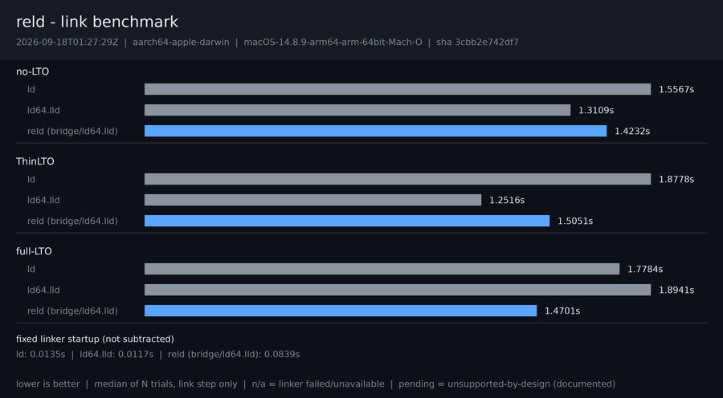The image size is (723, 398).
Task: Click the 1.5567s value
Action: point(676,89)
